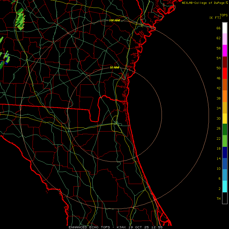Click the white swatch in the tops legend
Viewport: 229px width, 229px height.
(x=225, y=28)
